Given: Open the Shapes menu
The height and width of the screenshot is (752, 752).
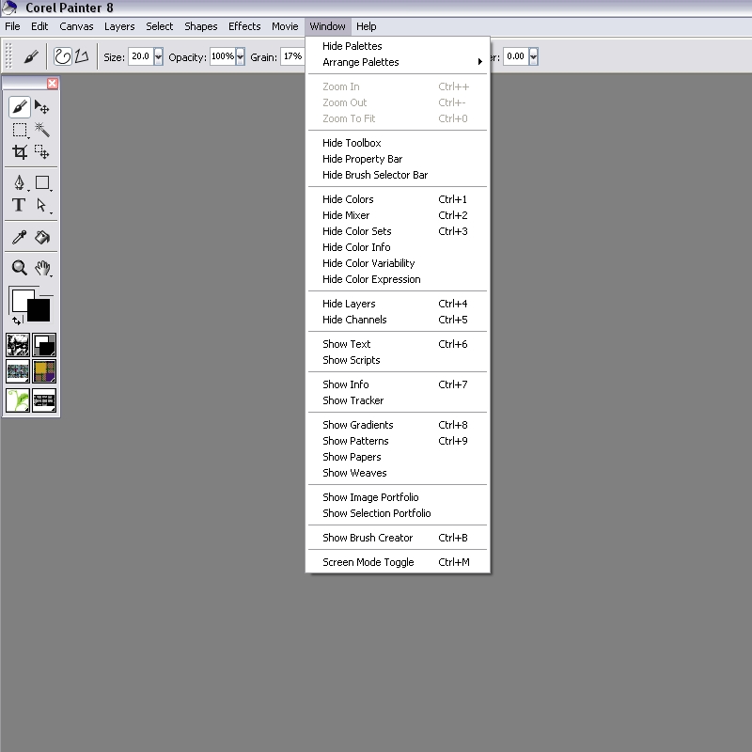Looking at the screenshot, I should click(x=201, y=26).
